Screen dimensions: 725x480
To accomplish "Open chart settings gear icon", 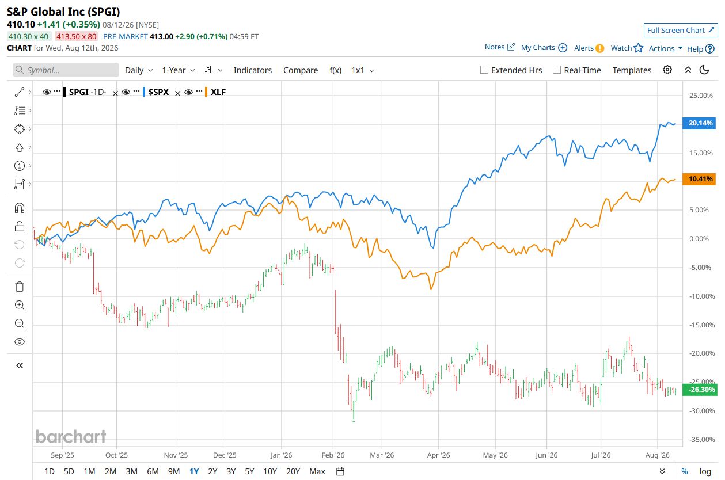I will click(x=667, y=70).
